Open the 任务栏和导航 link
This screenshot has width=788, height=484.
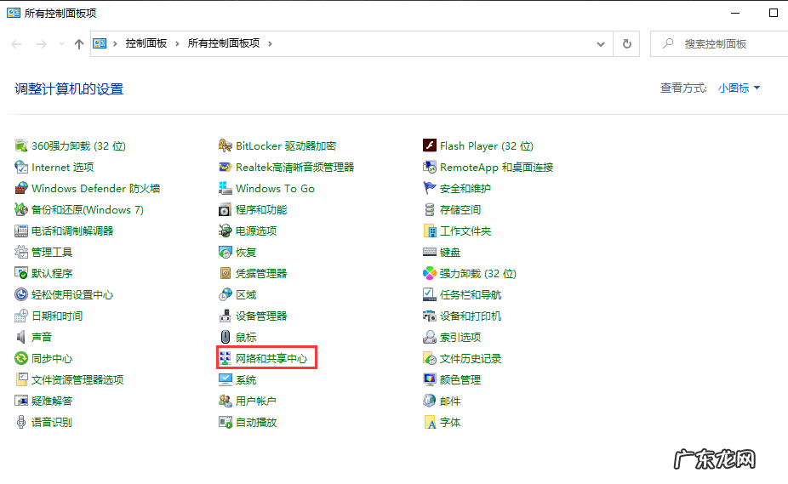[x=471, y=294]
